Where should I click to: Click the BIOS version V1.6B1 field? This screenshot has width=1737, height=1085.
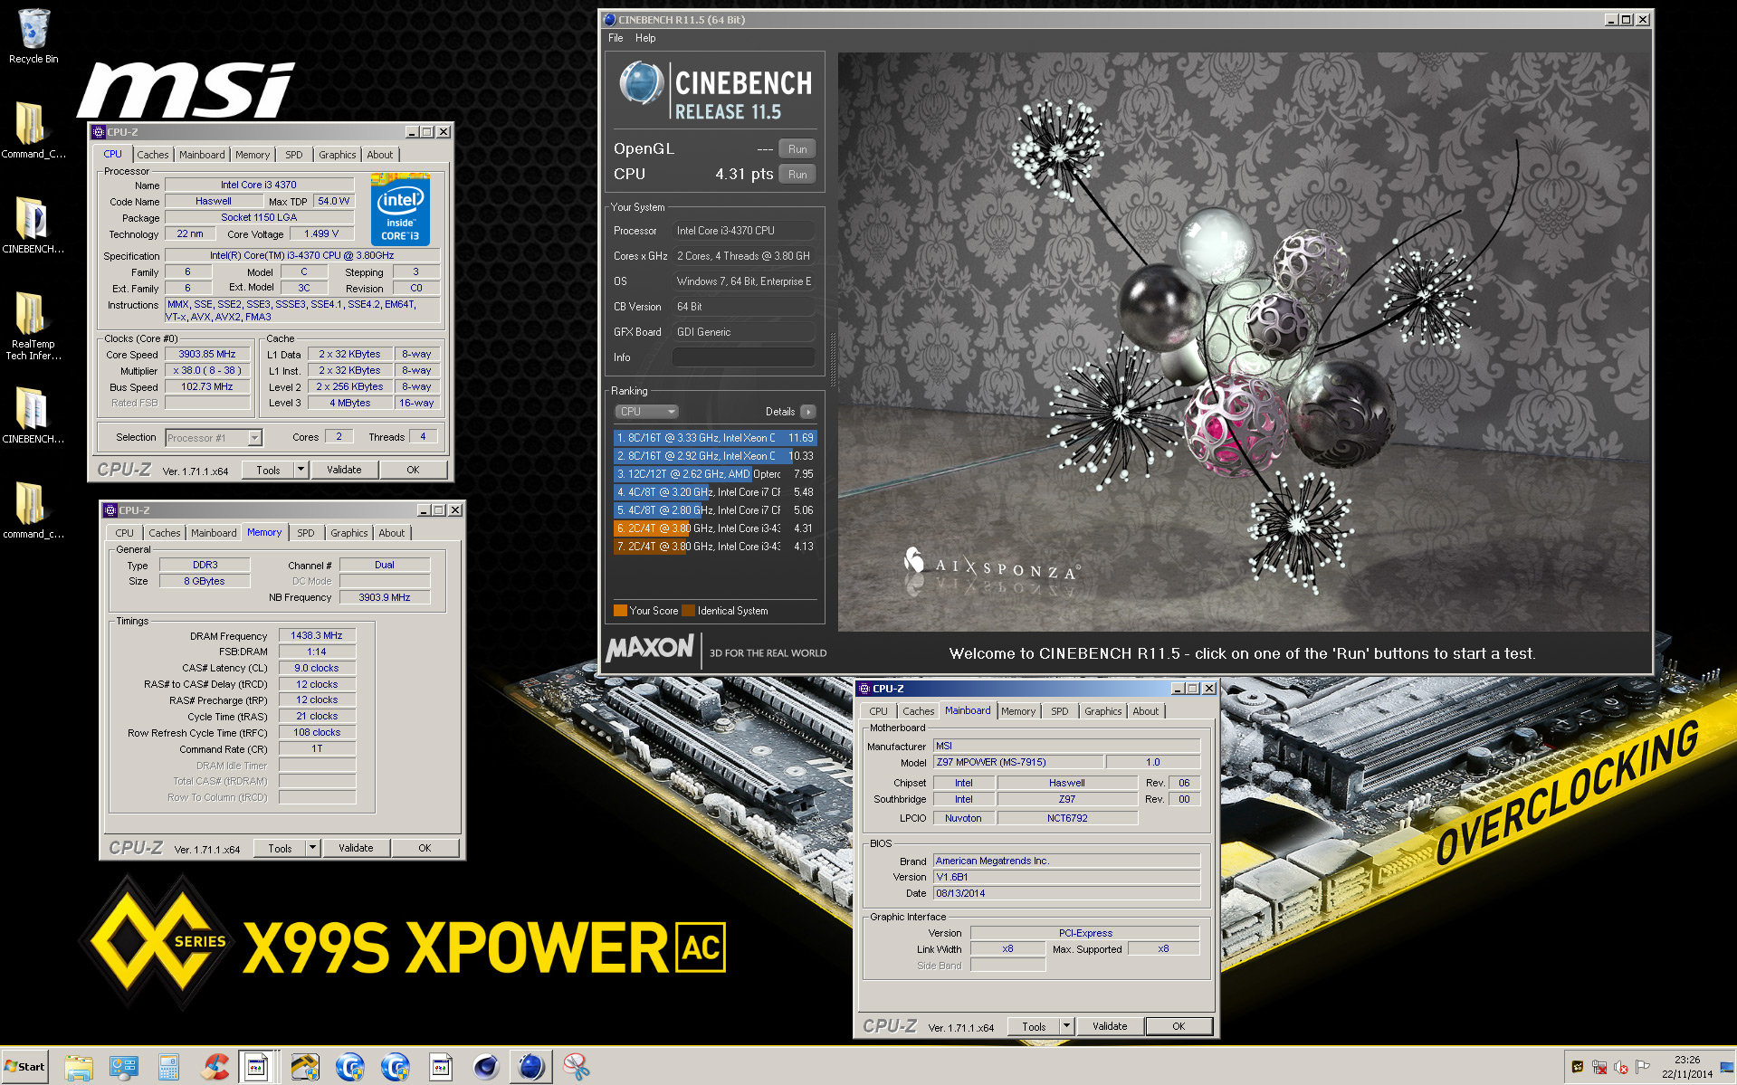1066,877
